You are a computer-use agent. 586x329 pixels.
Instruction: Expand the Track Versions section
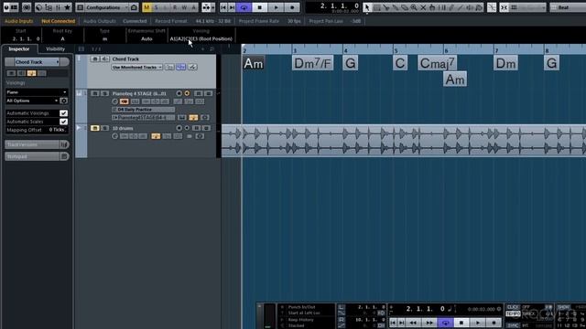tap(37, 144)
